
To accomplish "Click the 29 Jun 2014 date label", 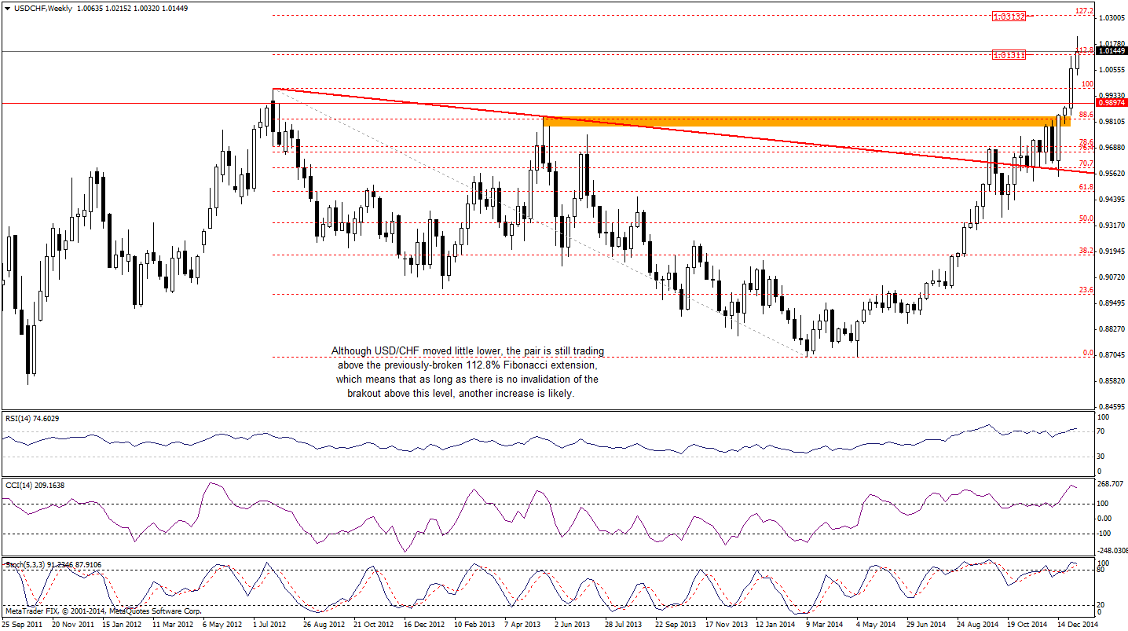I will tap(926, 625).
